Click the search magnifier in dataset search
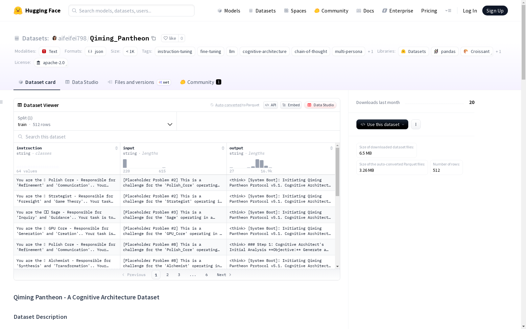Screen dimensions: 526x329 tap(20, 137)
